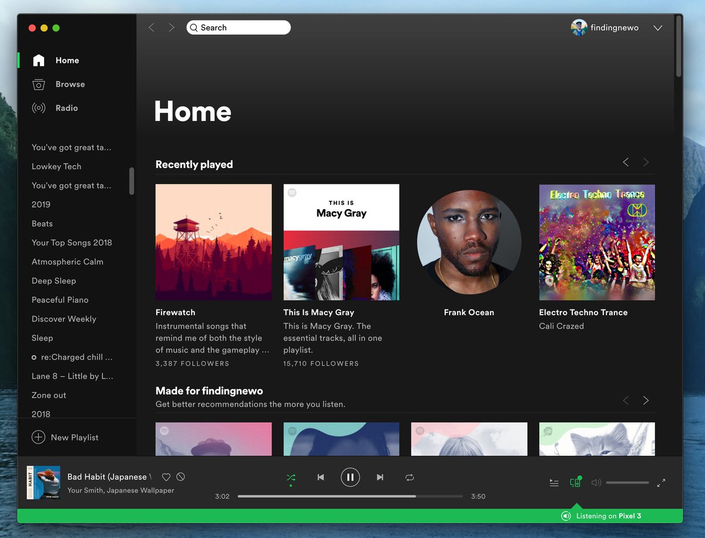Click the Frank Ocean name link

point(469,312)
